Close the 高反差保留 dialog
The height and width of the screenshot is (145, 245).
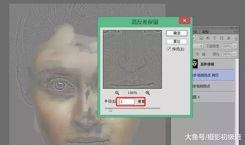184,21
